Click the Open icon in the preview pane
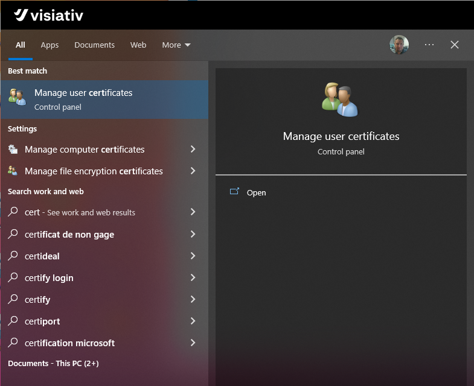Image resolution: width=474 pixels, height=386 pixels. (x=235, y=192)
